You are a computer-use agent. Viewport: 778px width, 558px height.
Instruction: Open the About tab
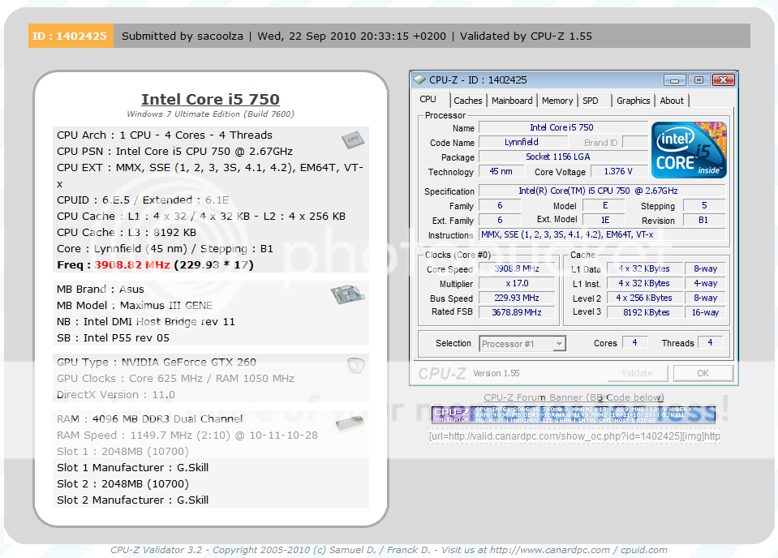[x=672, y=101]
